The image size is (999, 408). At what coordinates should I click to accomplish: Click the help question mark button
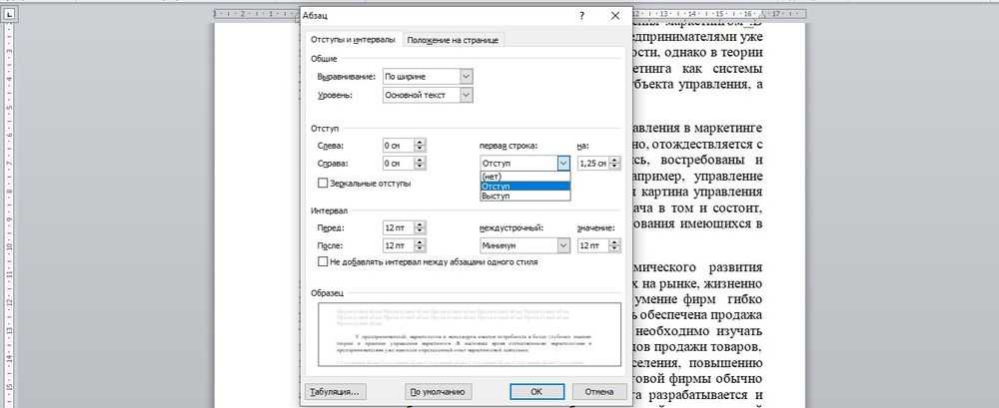click(x=581, y=17)
